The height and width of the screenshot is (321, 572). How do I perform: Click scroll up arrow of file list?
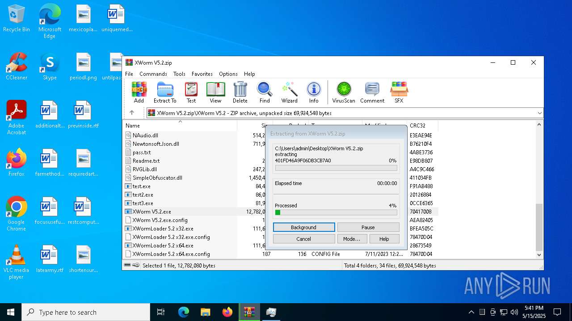point(539,125)
